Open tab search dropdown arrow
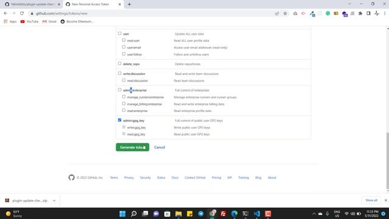This screenshot has width=389, height=219. pos(349,4)
